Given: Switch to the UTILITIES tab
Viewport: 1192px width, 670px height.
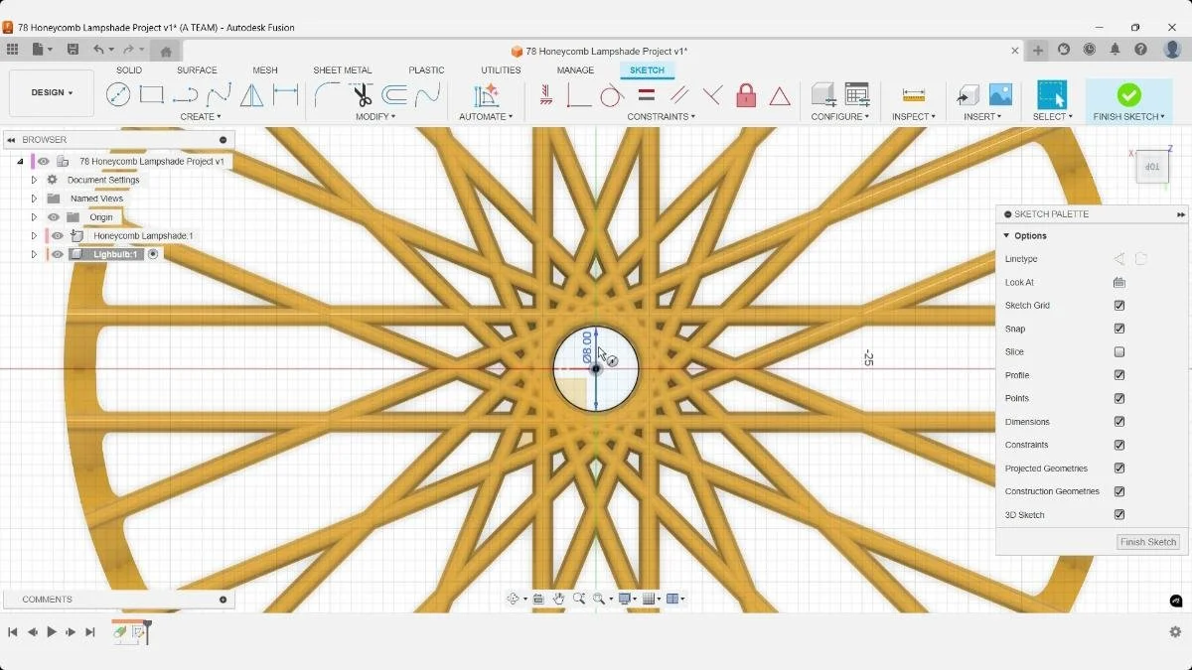Looking at the screenshot, I should (x=501, y=70).
